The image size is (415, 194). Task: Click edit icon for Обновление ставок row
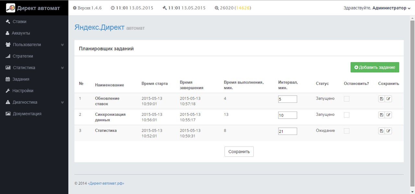click(x=388, y=99)
